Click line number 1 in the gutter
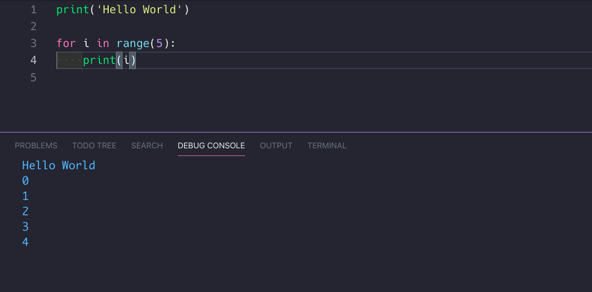The height and width of the screenshot is (292, 592). [x=33, y=10]
